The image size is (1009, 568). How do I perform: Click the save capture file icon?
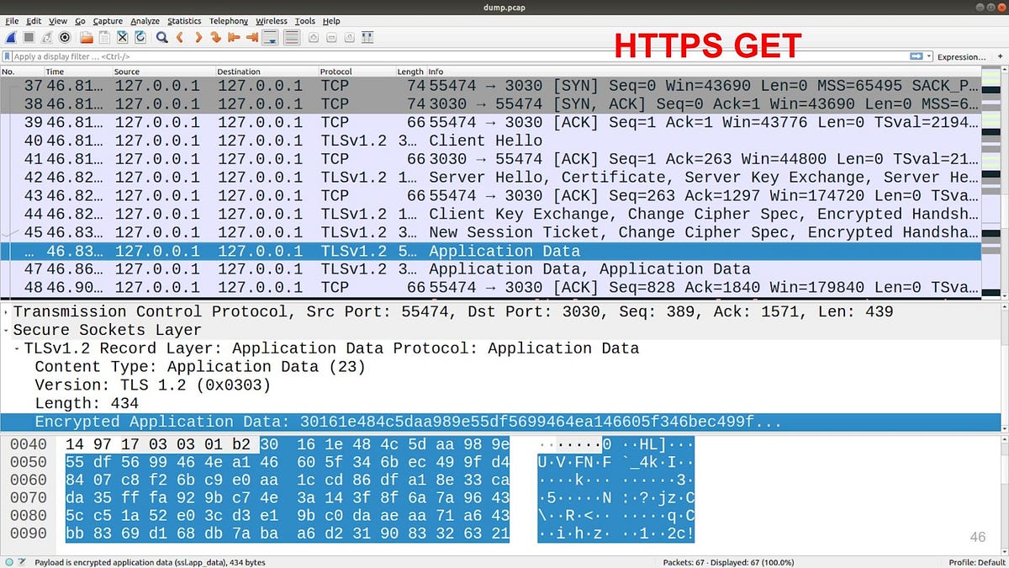[x=104, y=38]
